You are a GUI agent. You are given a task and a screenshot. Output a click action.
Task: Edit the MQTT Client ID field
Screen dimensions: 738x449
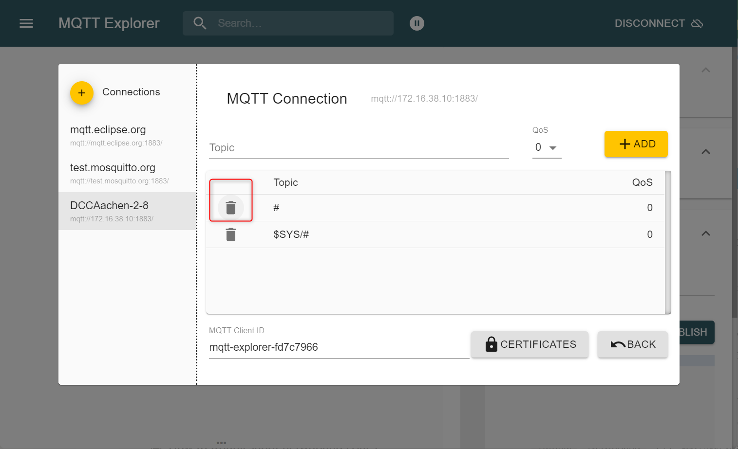coord(339,347)
